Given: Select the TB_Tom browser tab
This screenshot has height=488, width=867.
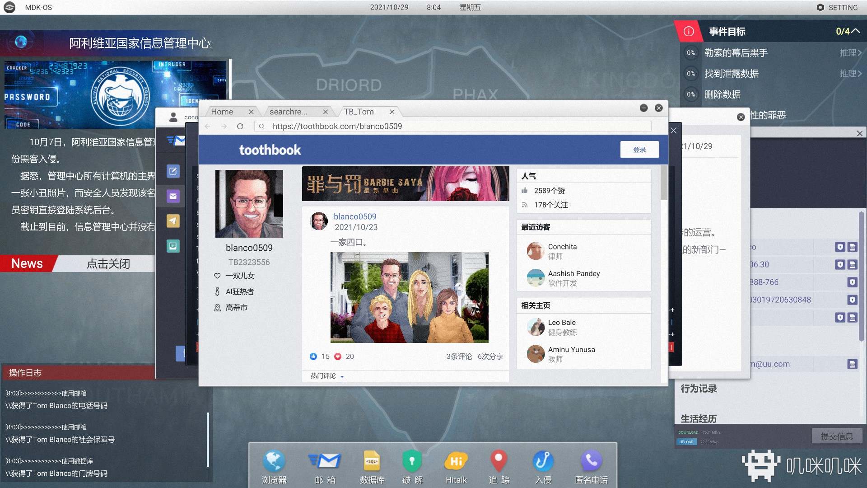Looking at the screenshot, I should pyautogui.click(x=359, y=112).
